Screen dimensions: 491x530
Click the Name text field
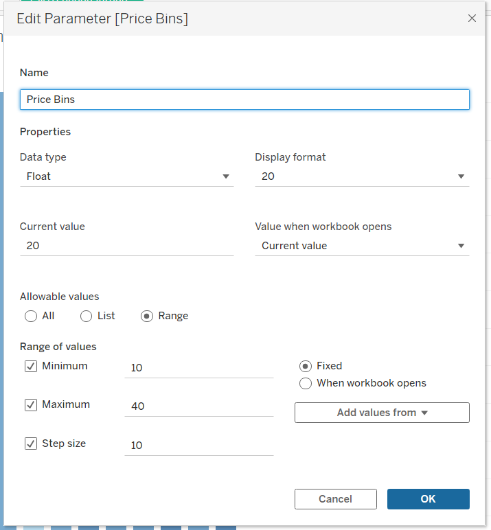244,100
